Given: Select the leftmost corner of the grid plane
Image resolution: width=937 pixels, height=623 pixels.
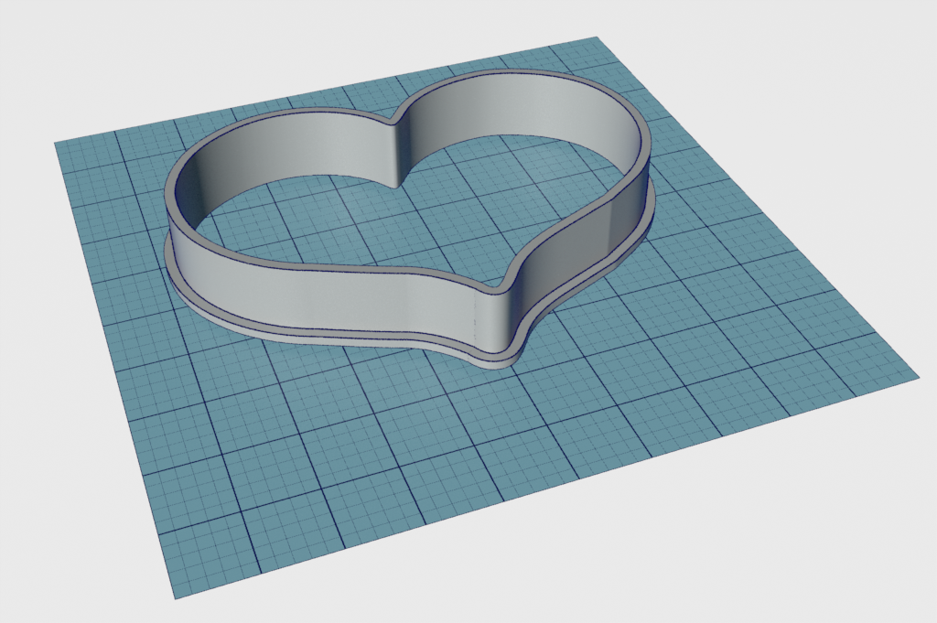Looking at the screenshot, I should 57,143.
